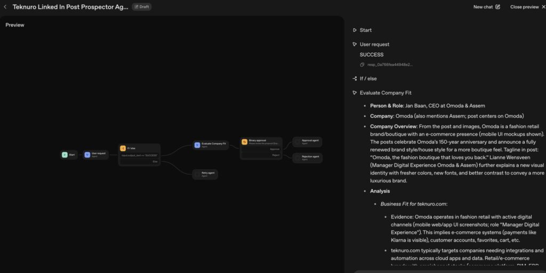The height and width of the screenshot is (273, 546).
Task: Click the Else branch of If / else node
Action: 155,161
